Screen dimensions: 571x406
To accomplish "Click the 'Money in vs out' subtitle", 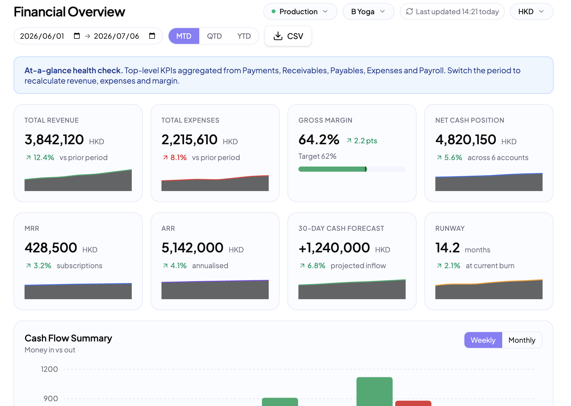I will click(x=50, y=350).
